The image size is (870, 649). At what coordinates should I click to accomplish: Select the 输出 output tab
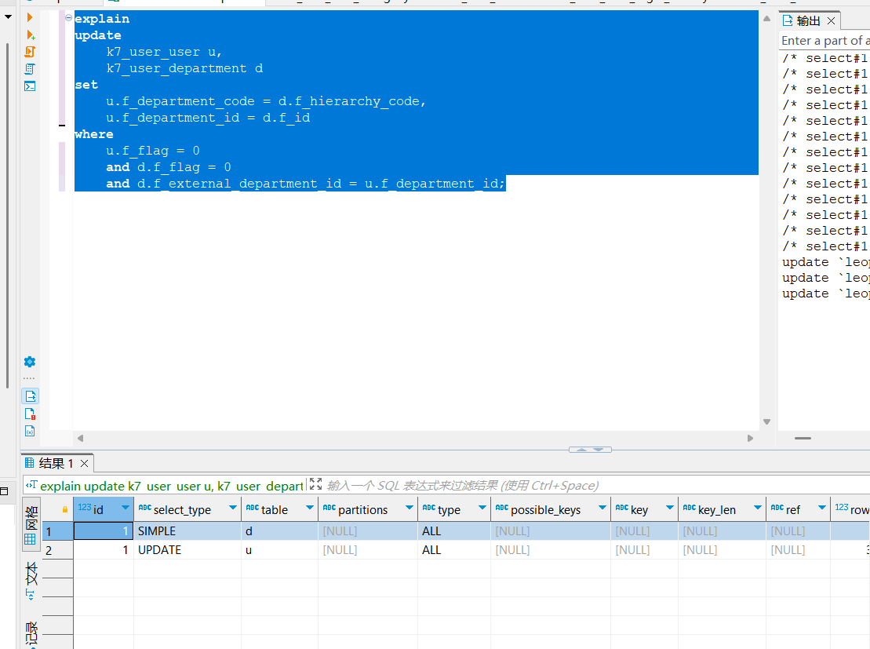807,20
